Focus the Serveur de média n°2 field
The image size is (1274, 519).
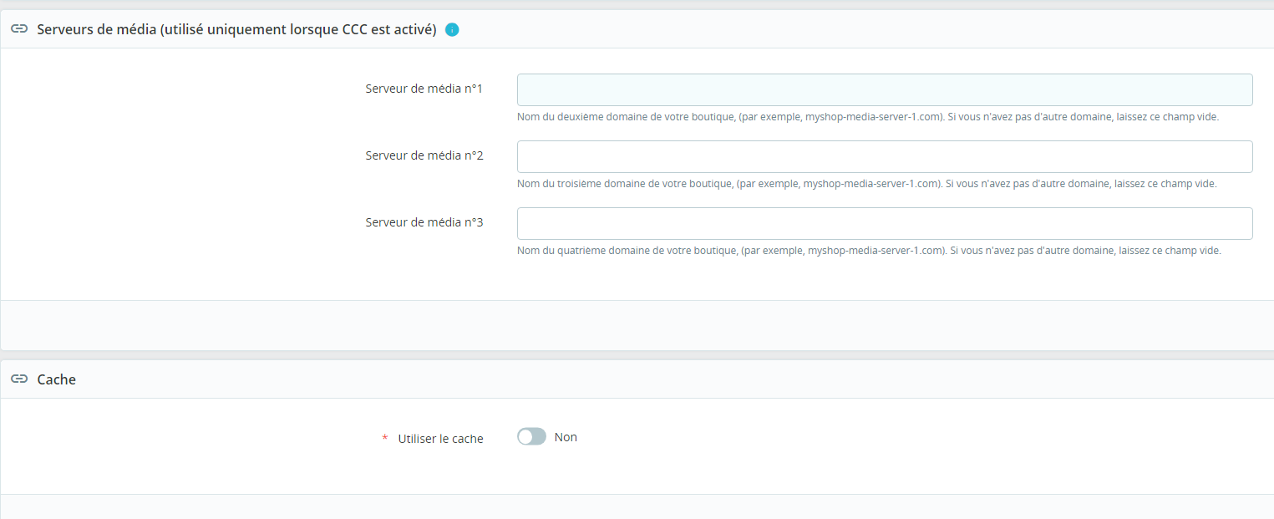(x=885, y=156)
